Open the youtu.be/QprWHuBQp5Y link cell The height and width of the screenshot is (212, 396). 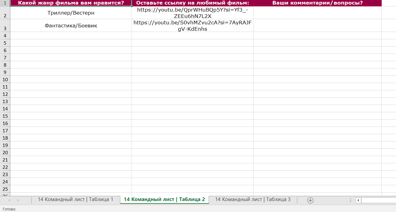pyautogui.click(x=193, y=13)
